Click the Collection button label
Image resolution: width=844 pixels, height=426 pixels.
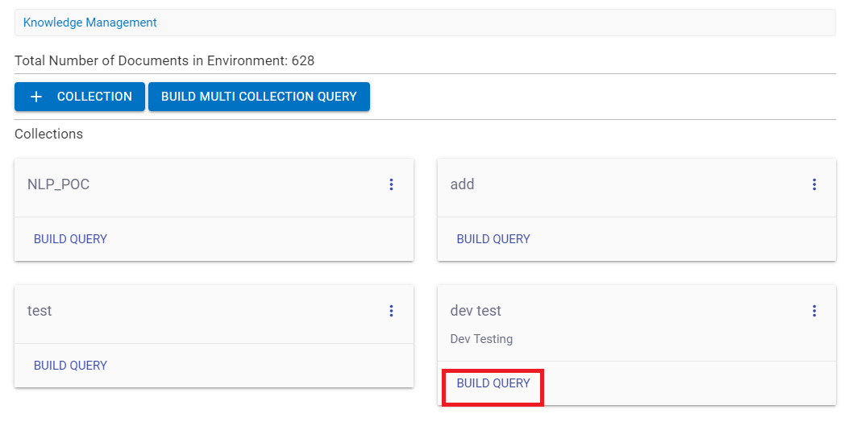[94, 97]
